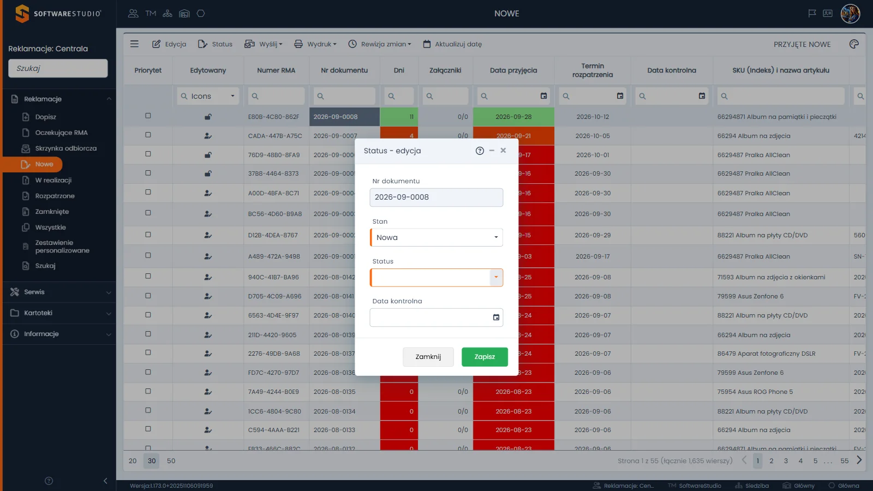This screenshot has width=873, height=491.
Task: Check the row checkbox for CADA-447B-A75C
Action: pos(148,135)
